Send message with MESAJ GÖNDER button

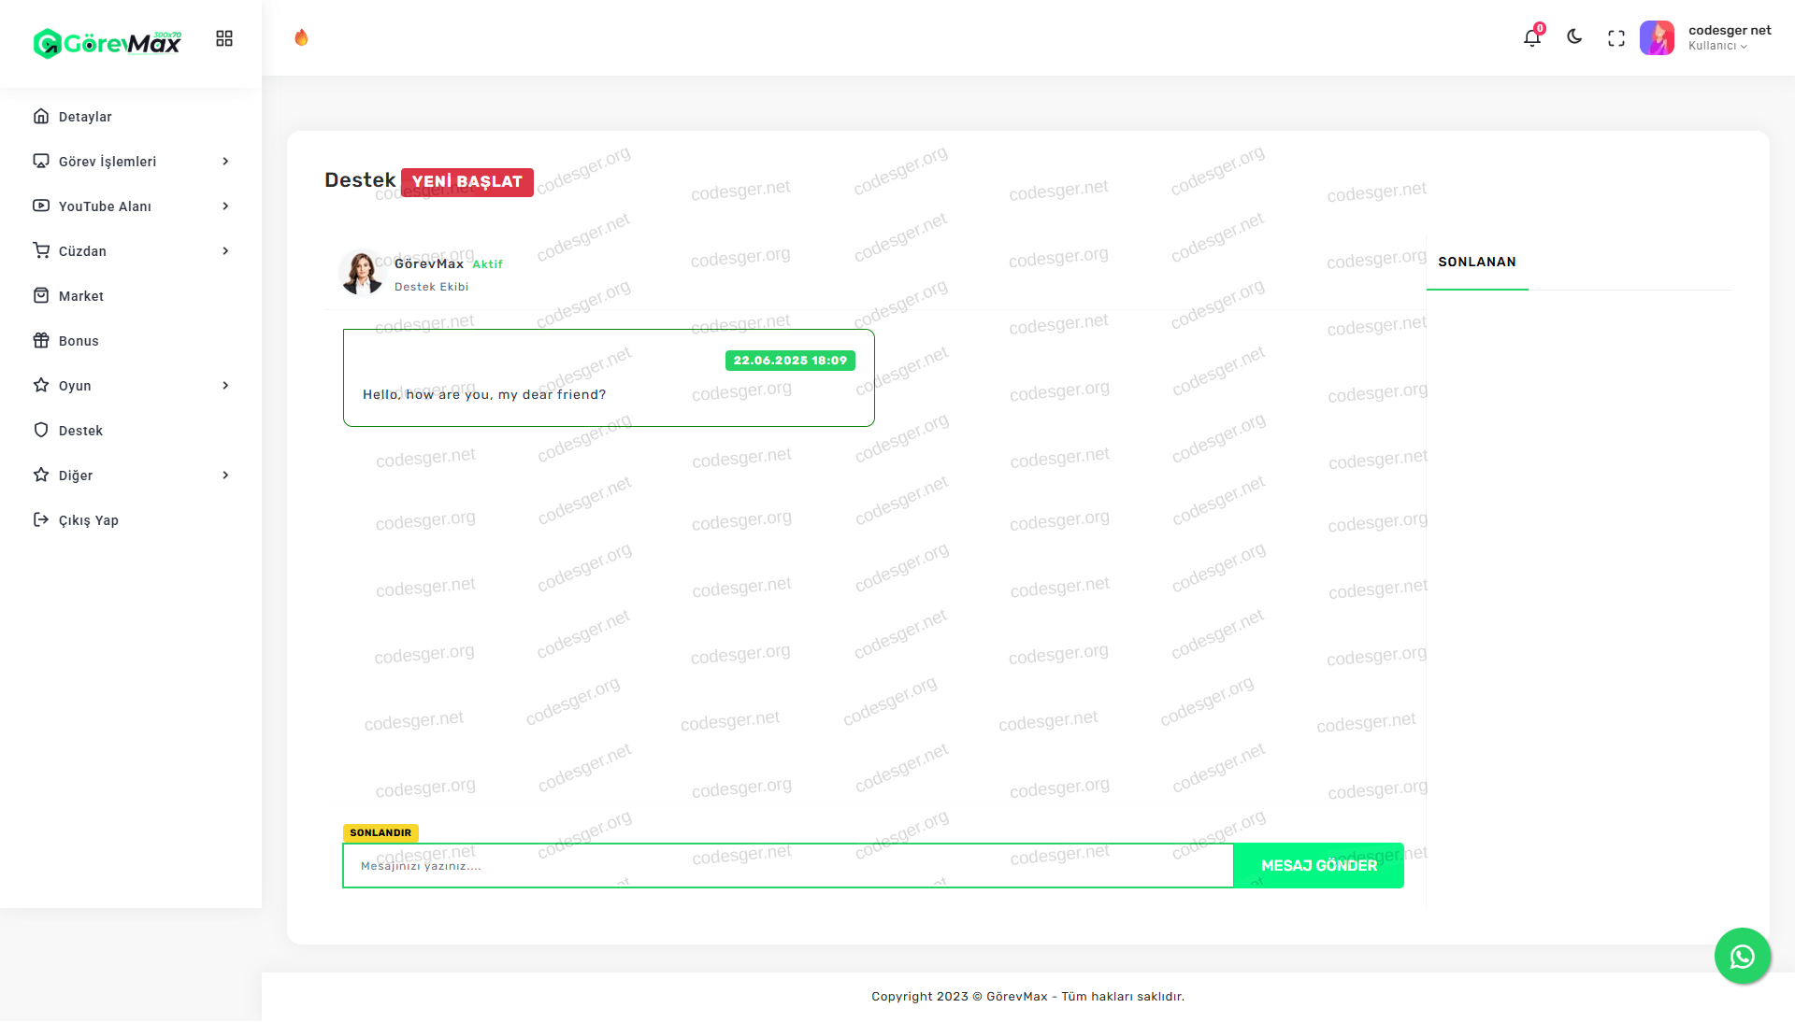[1318, 866]
